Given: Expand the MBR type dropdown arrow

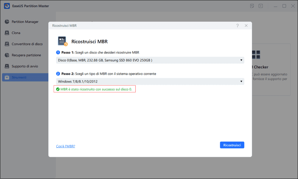Looking at the screenshot, I should 241,81.
